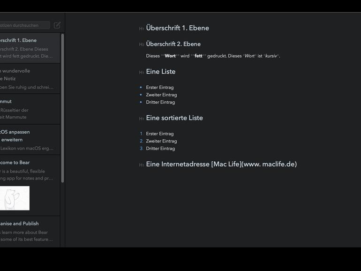The image size is (361, 271).
Task: Select the 'Überschrift 1. Ebene' note in the list
Action: click(29, 48)
